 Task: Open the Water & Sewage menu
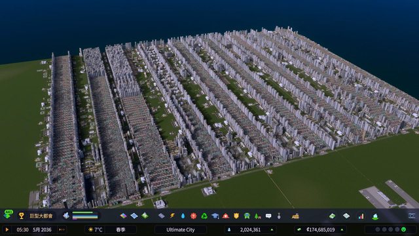(x=183, y=216)
